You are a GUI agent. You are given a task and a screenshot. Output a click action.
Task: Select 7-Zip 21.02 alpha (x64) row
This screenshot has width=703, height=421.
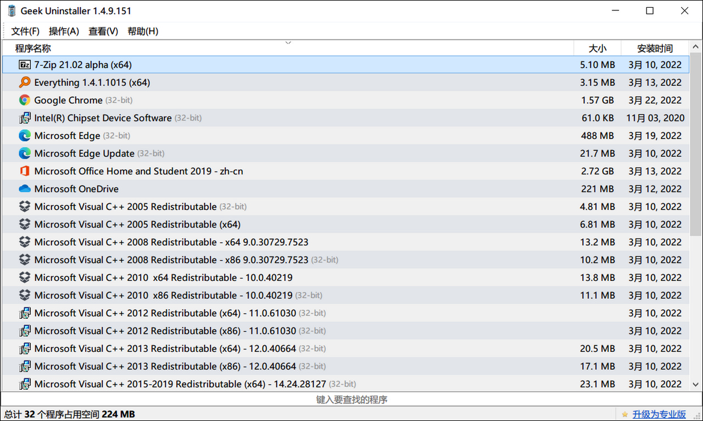pos(345,65)
